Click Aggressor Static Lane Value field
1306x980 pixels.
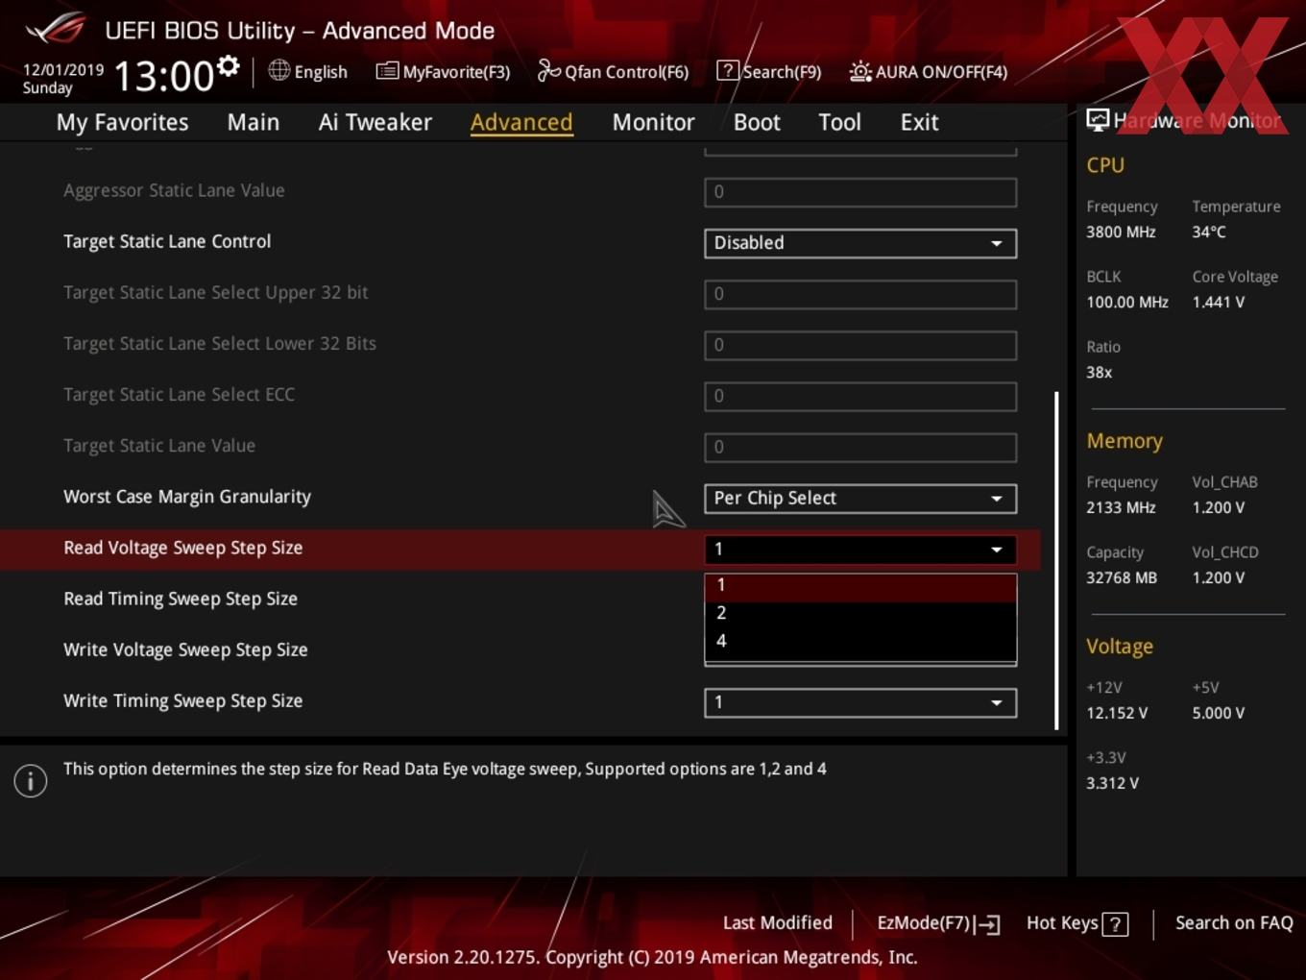coord(860,192)
